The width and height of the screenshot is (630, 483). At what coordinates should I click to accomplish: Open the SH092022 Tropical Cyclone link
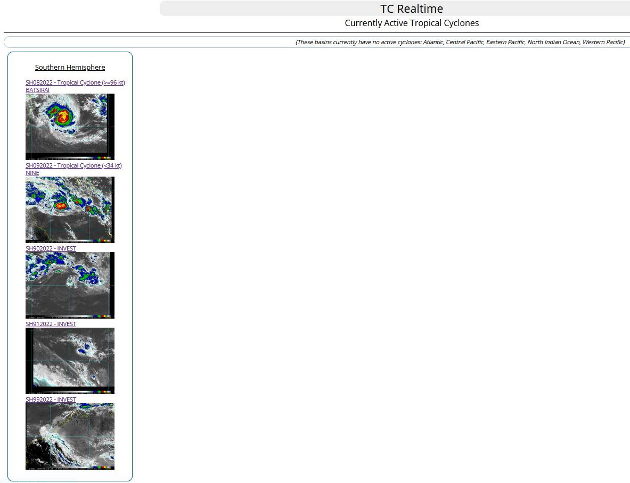click(73, 165)
